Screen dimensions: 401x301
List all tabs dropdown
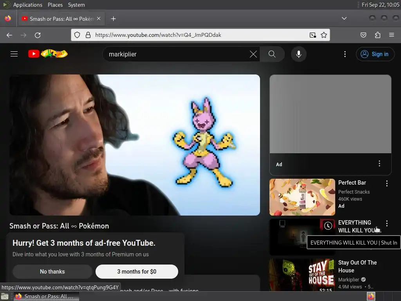click(x=344, y=18)
